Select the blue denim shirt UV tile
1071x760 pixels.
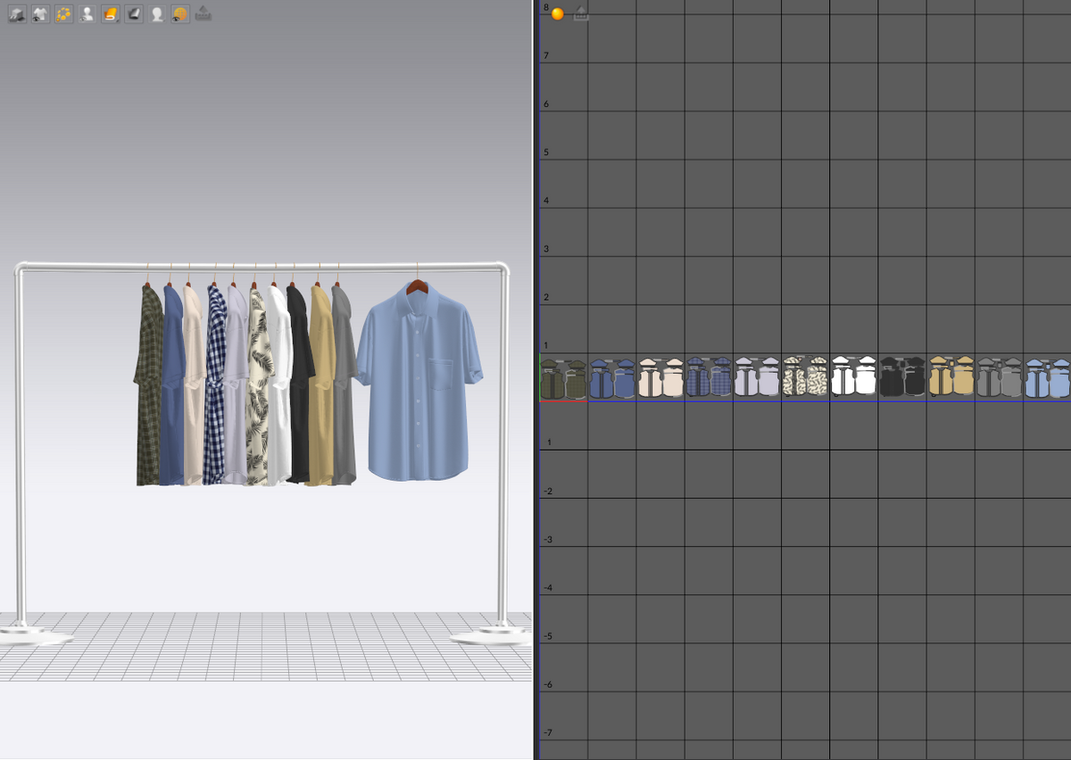tap(612, 377)
